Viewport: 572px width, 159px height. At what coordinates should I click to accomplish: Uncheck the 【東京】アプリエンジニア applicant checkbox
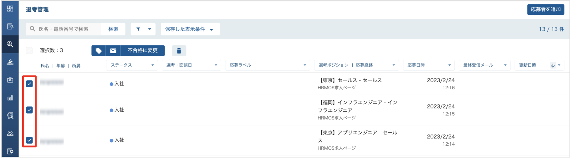[x=29, y=140]
